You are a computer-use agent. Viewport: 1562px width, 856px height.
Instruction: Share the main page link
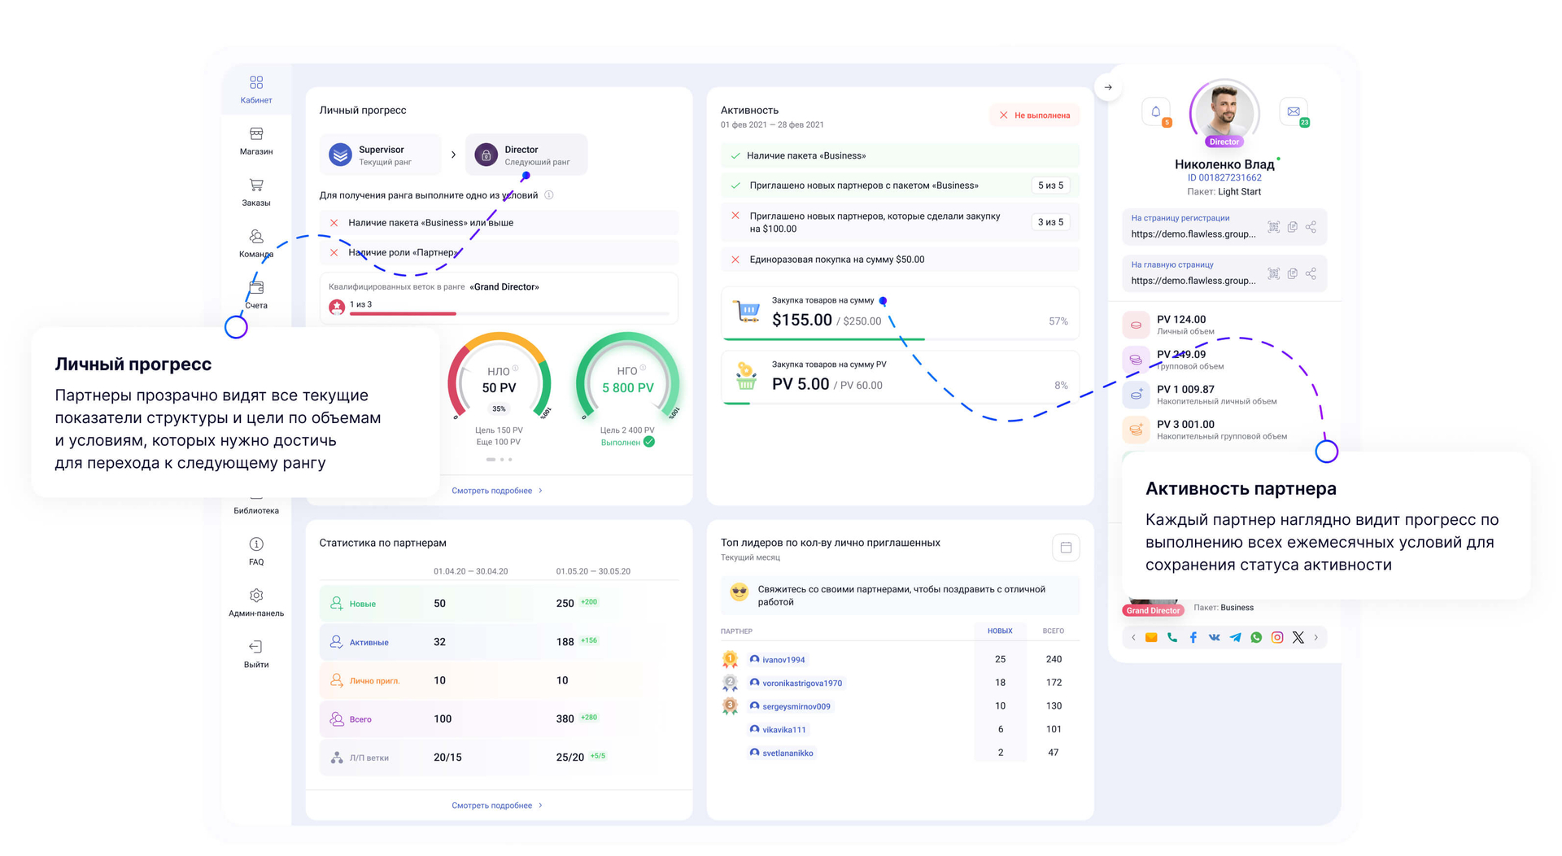point(1311,273)
